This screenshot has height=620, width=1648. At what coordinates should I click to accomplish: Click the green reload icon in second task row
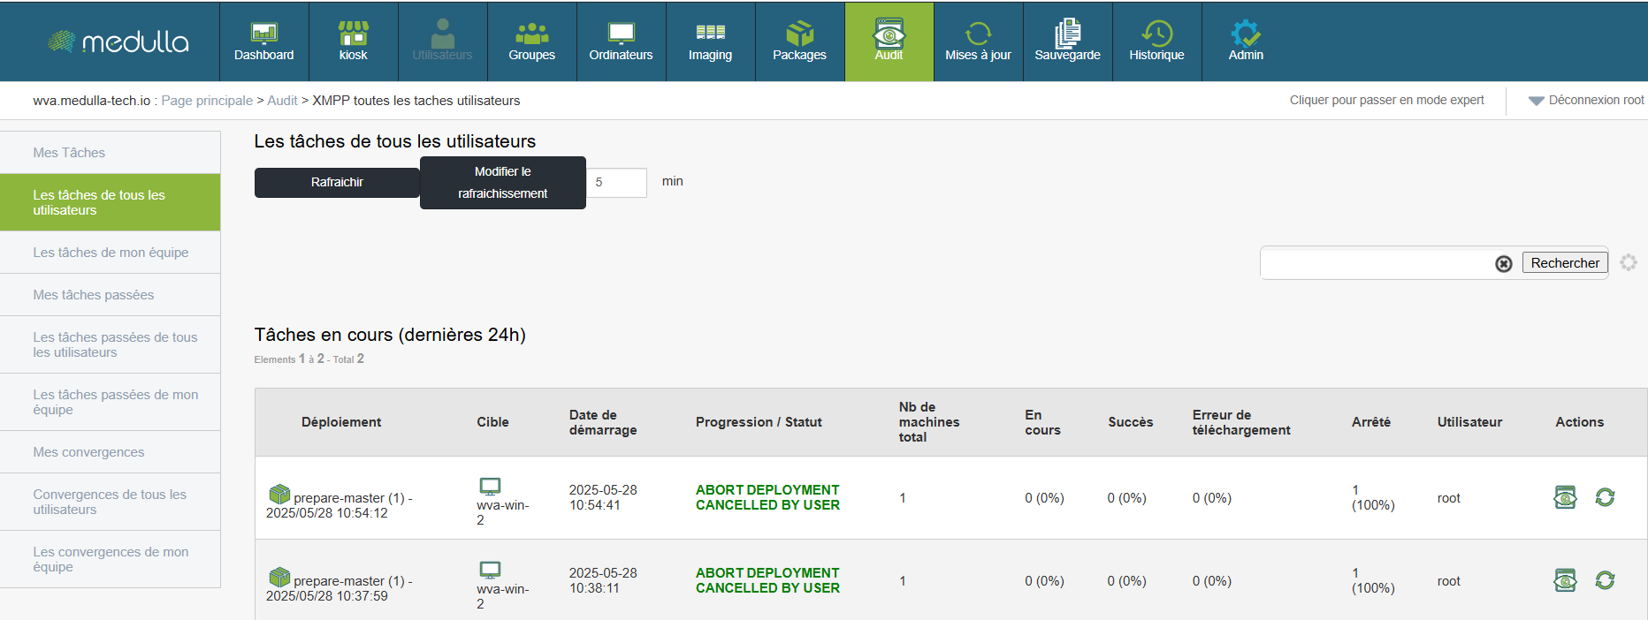coord(1605,580)
